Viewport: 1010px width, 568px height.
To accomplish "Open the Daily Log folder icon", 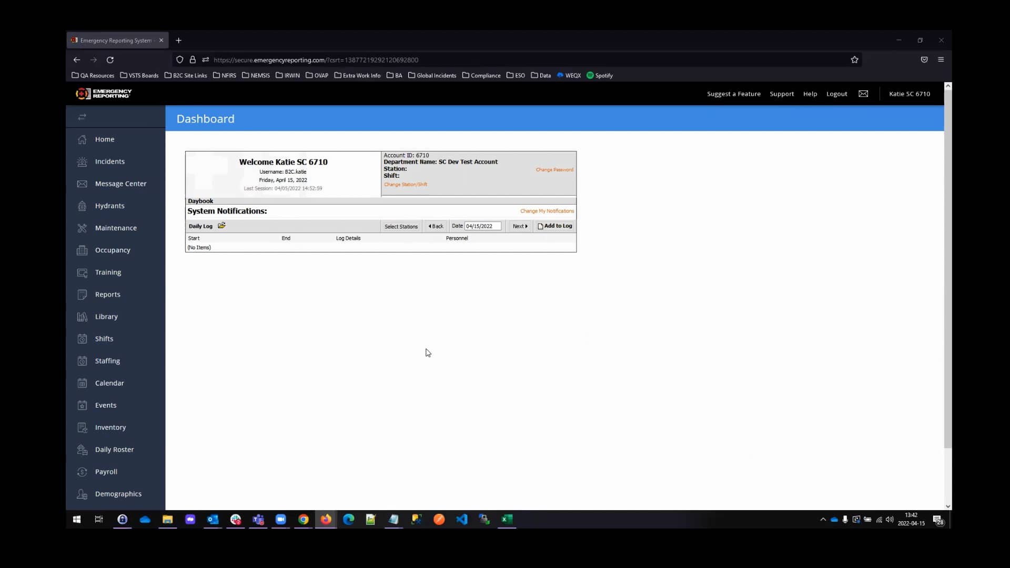I will pos(221,225).
